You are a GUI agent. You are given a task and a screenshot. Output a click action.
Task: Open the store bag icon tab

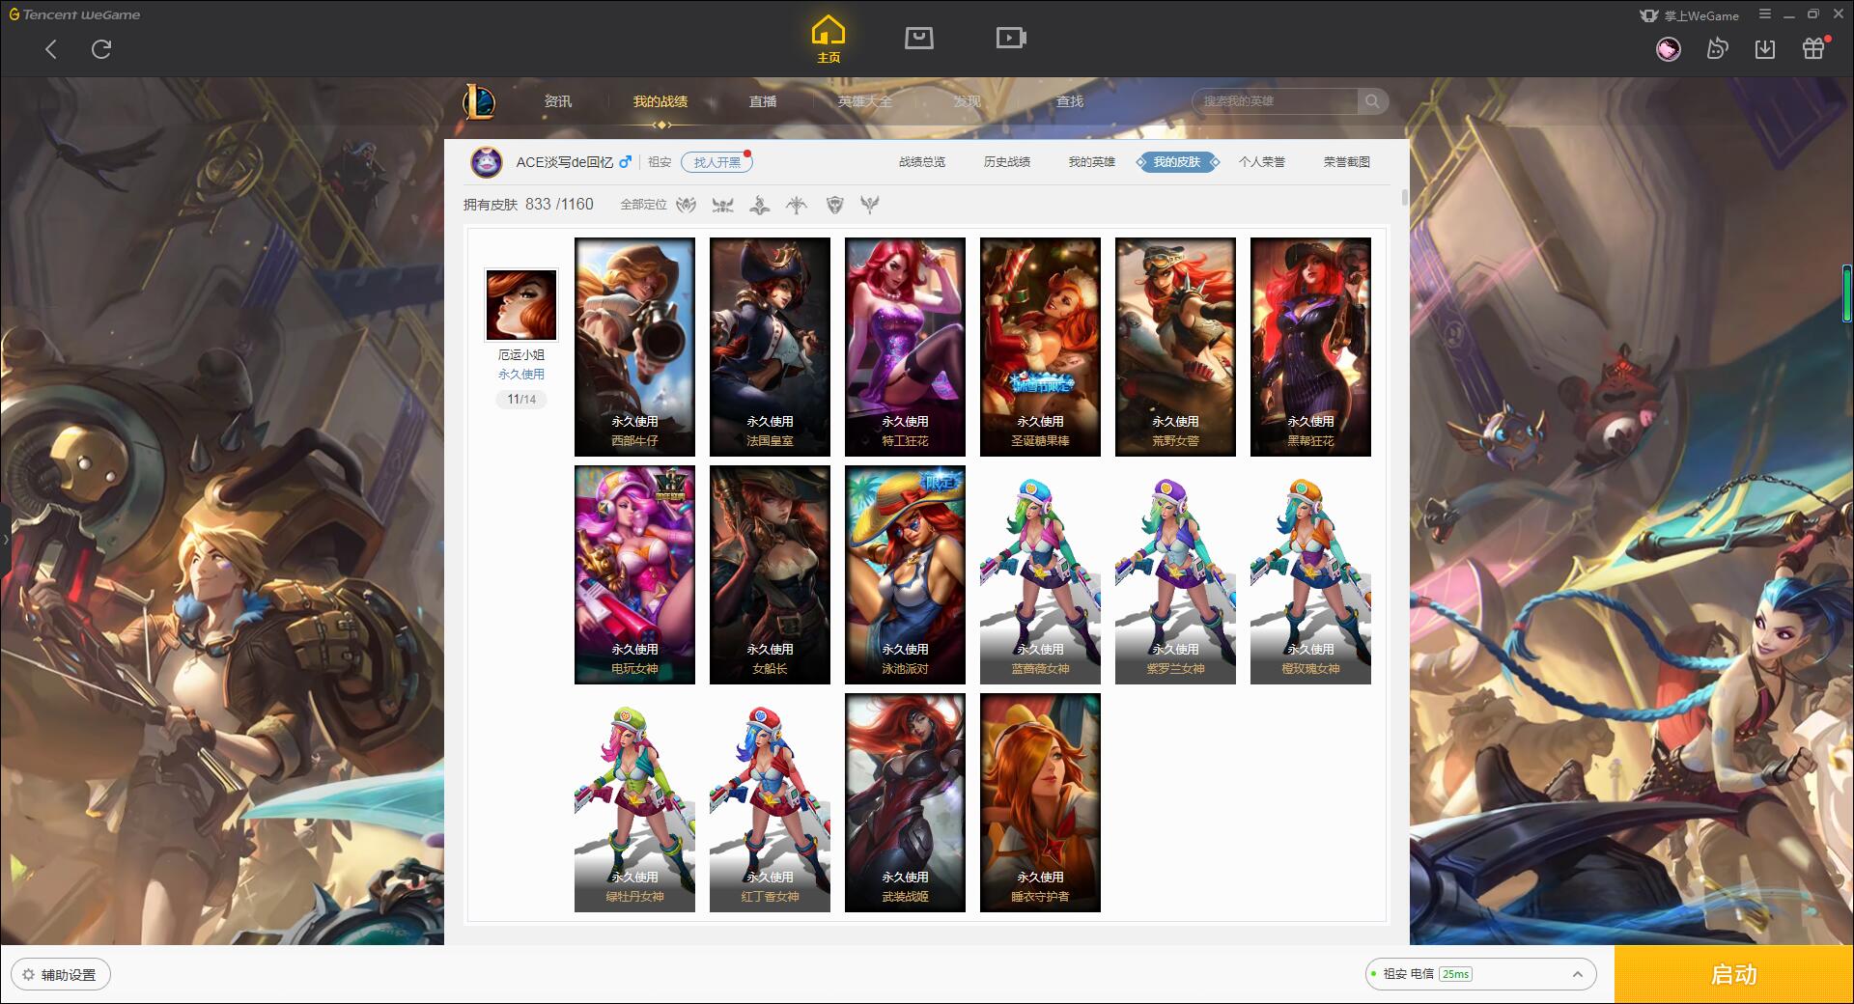[918, 39]
